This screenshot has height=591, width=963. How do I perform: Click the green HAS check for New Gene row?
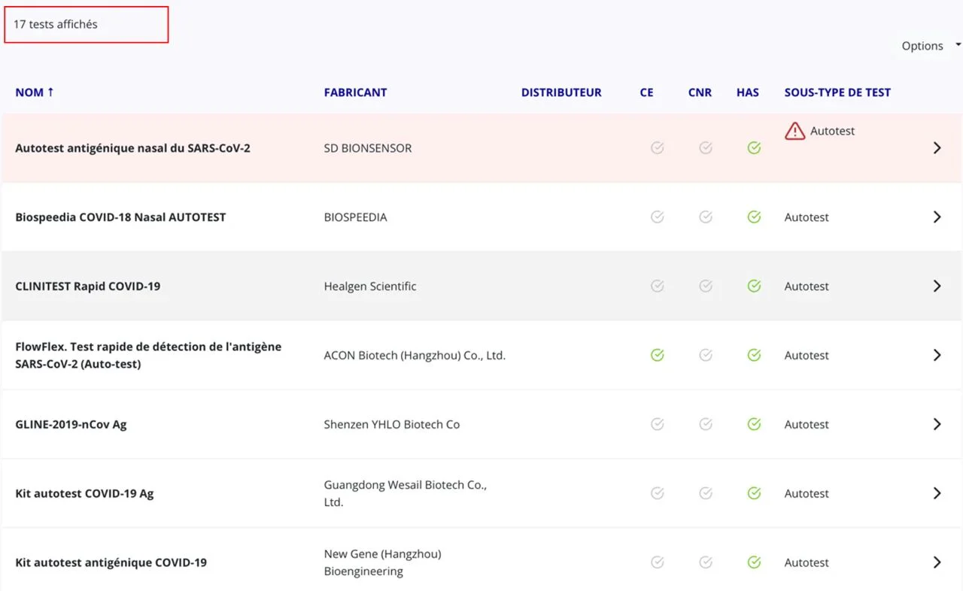(x=754, y=562)
